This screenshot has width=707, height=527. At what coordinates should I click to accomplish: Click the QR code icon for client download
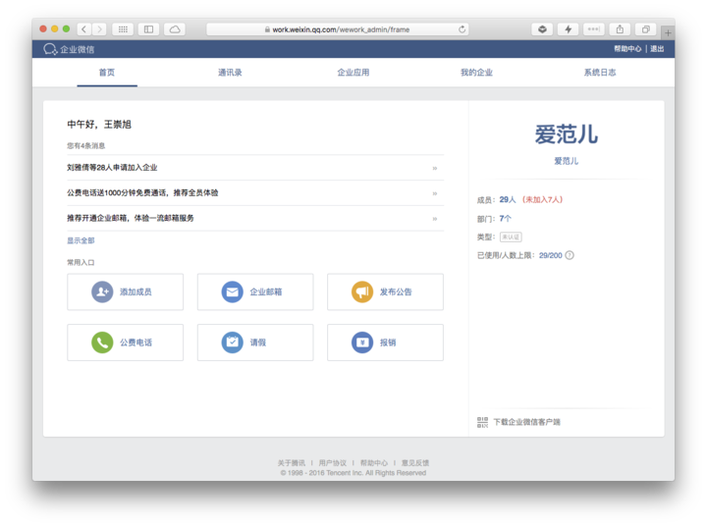tap(482, 422)
